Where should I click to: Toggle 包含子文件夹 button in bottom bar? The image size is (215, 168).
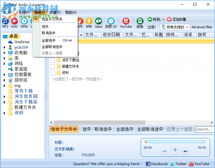point(64,129)
